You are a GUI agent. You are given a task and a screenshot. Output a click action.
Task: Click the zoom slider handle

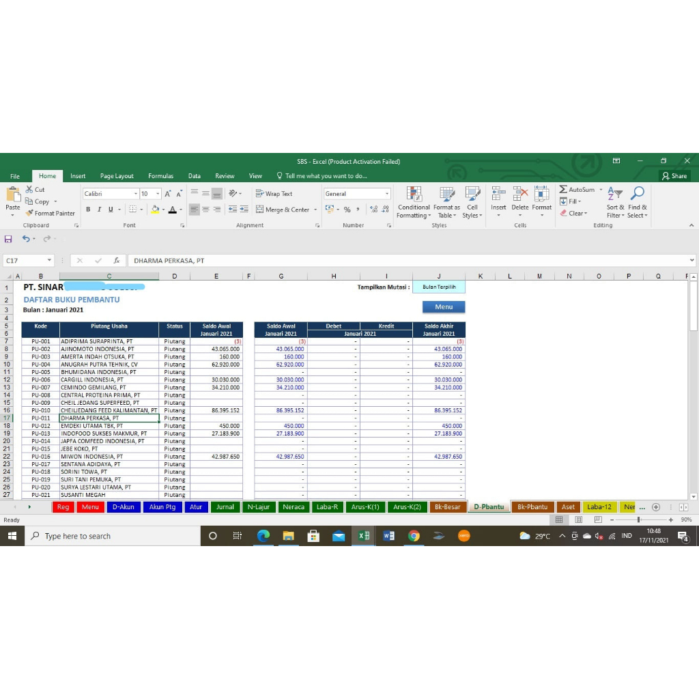(x=639, y=519)
